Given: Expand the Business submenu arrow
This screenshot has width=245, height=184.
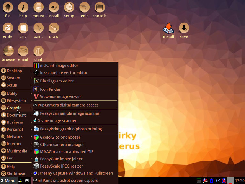Looking at the screenshot, I should 31,122.
